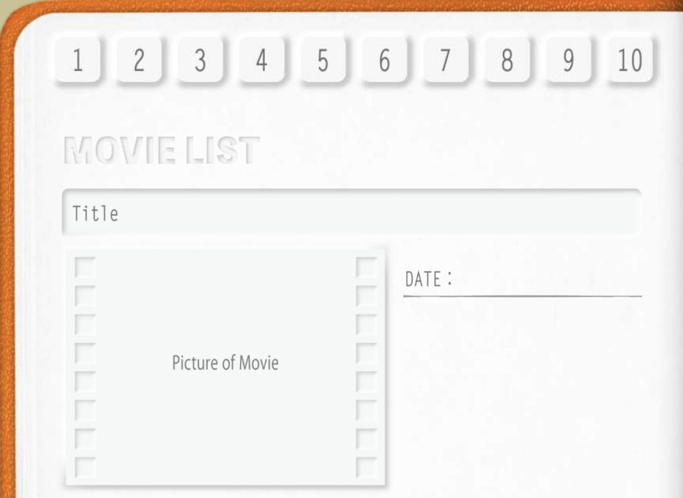This screenshot has height=498, width=683.
Task: Switch to page tab 2
Action: tap(139, 61)
